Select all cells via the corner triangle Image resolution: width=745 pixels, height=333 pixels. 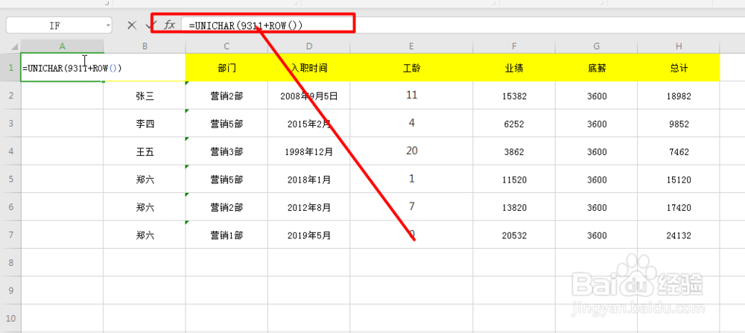click(x=14, y=46)
